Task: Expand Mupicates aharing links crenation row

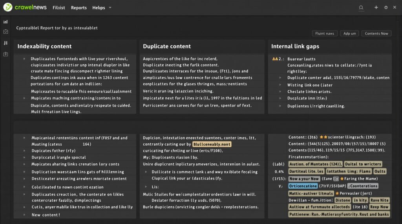Action: tap(24, 164)
